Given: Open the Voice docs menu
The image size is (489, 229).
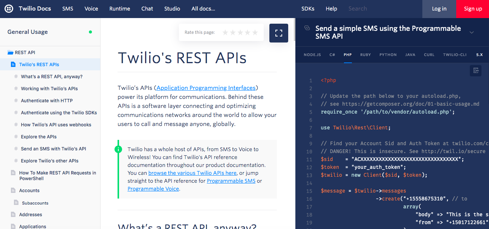Looking at the screenshot, I should pyautogui.click(x=91, y=9).
